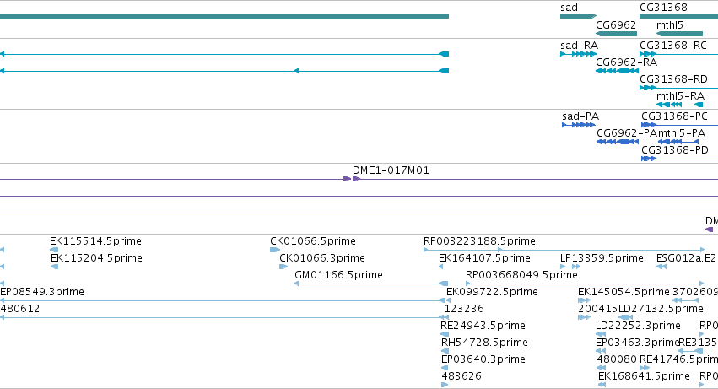The height and width of the screenshot is (389, 718).
Task: Select the 200415 feature label
Action: (x=597, y=308)
